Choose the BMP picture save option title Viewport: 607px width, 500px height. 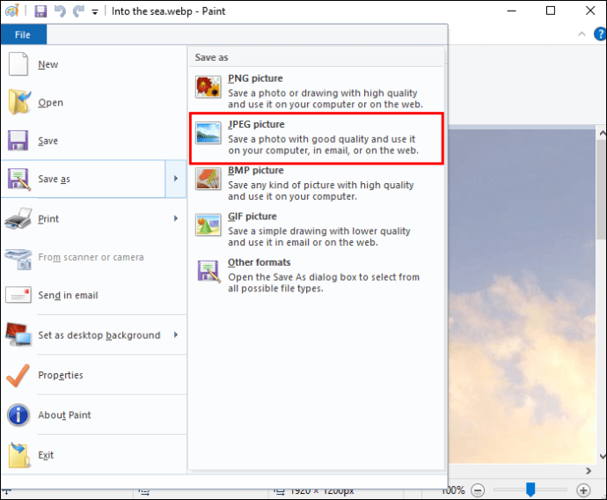[x=255, y=171]
